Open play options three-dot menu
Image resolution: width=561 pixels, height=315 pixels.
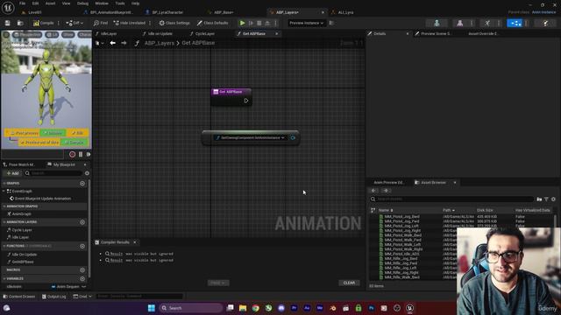click(275, 23)
